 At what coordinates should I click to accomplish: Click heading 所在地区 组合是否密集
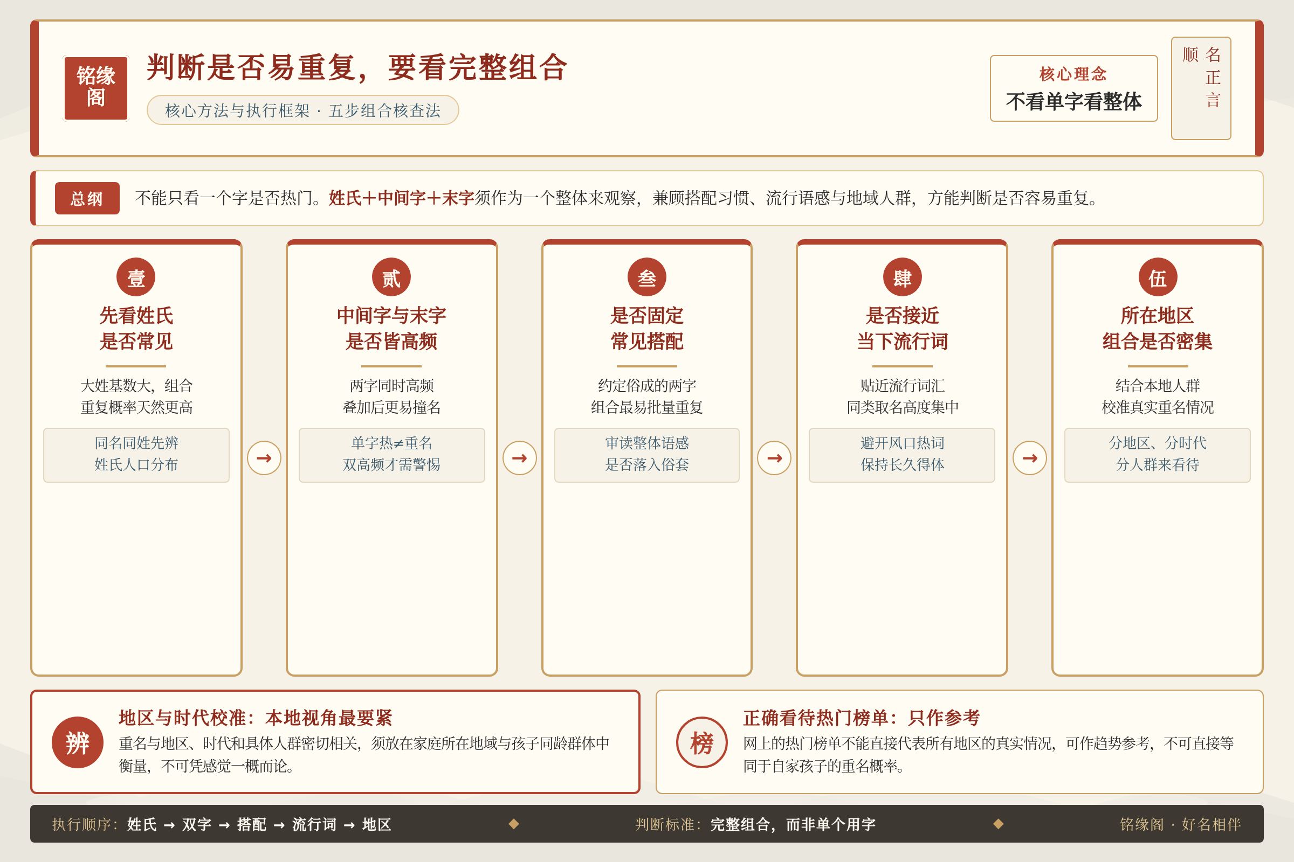point(1158,328)
